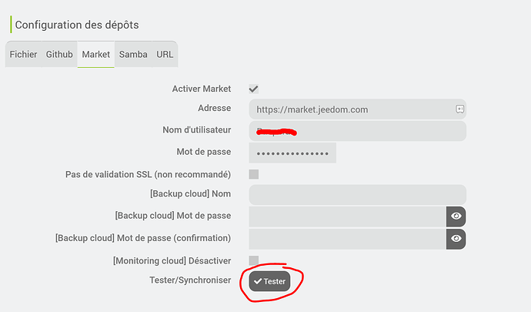Reveal the Backup cloud password confirmation
This screenshot has height=312, width=531.
tap(456, 239)
